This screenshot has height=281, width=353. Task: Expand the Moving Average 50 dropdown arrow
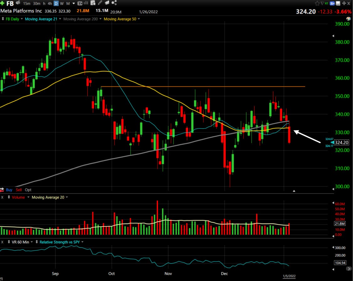click(139, 19)
